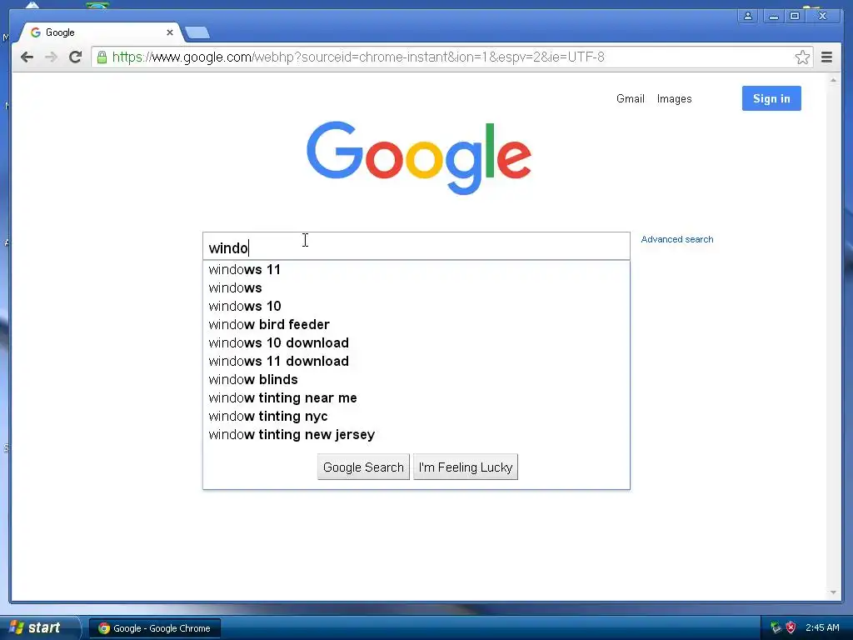Open a new tab
853x640 pixels.
197,33
